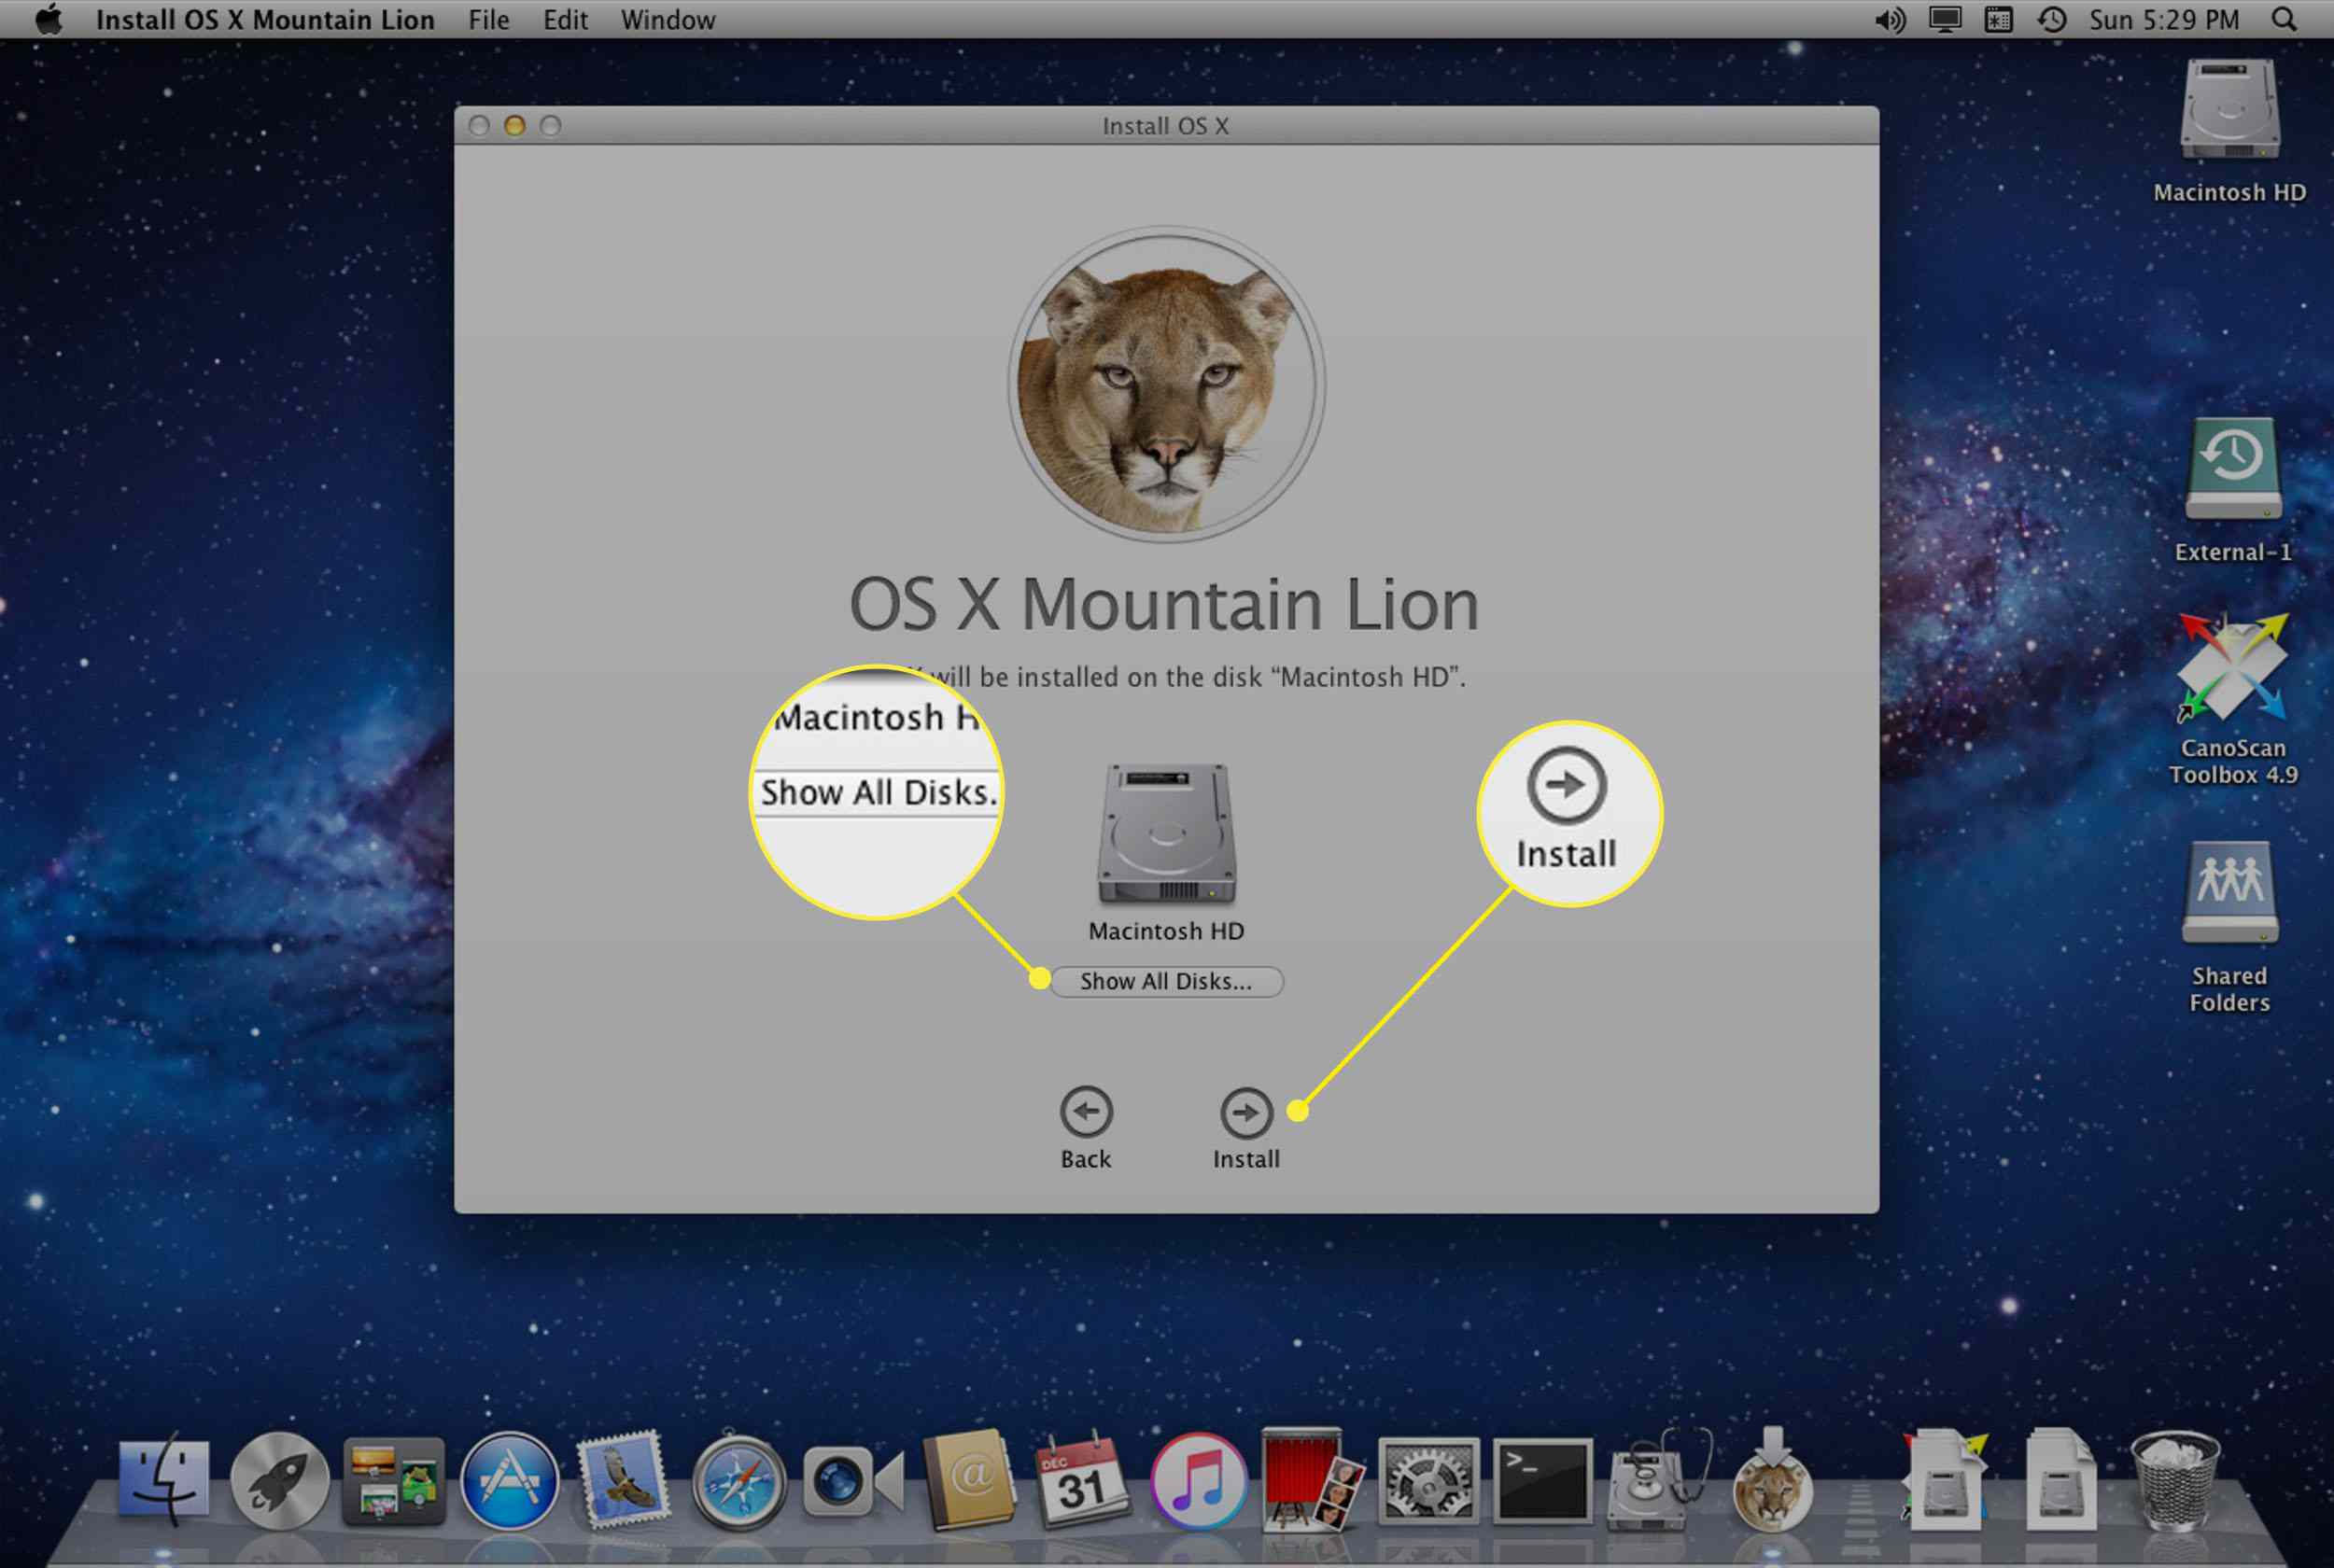Open Disk Utility from the Dock

coord(1657,1481)
